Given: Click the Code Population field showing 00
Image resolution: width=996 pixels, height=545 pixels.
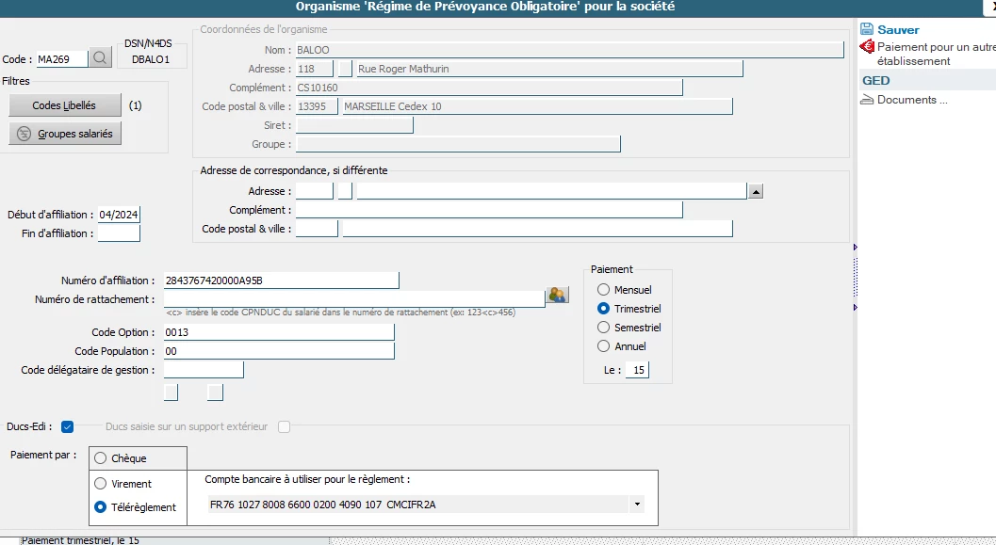Looking at the screenshot, I should coord(279,351).
